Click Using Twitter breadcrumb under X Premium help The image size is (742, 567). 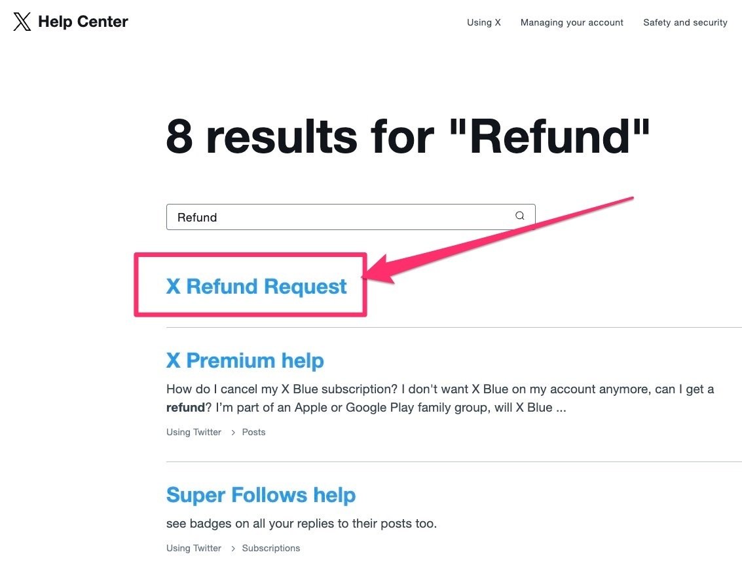[x=194, y=433]
